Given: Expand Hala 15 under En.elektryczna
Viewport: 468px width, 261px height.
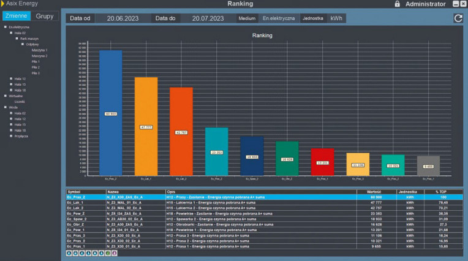Looking at the screenshot, I should tap(11, 84).
